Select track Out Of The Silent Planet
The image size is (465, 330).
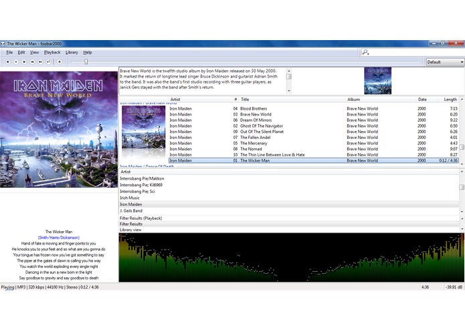pyautogui.click(x=314, y=132)
